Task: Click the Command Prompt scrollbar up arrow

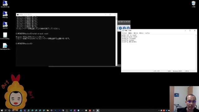Action: pyautogui.click(x=116, y=17)
